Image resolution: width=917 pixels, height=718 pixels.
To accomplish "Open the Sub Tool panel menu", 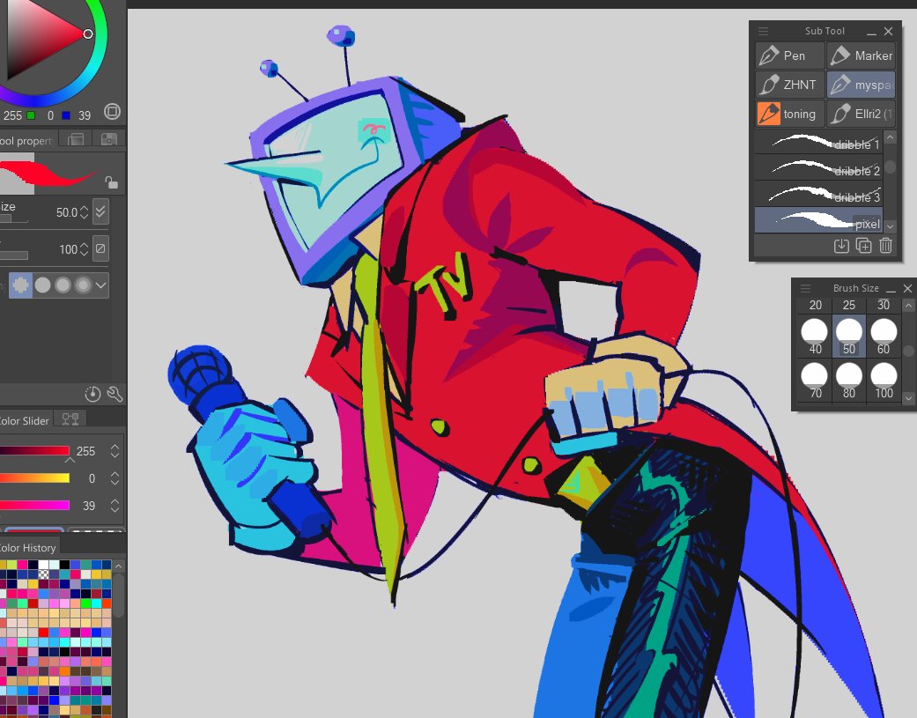I will [763, 31].
